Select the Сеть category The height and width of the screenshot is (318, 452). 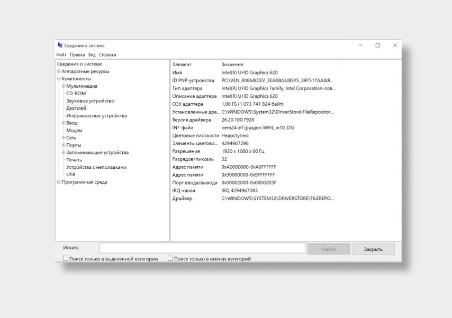click(x=71, y=138)
